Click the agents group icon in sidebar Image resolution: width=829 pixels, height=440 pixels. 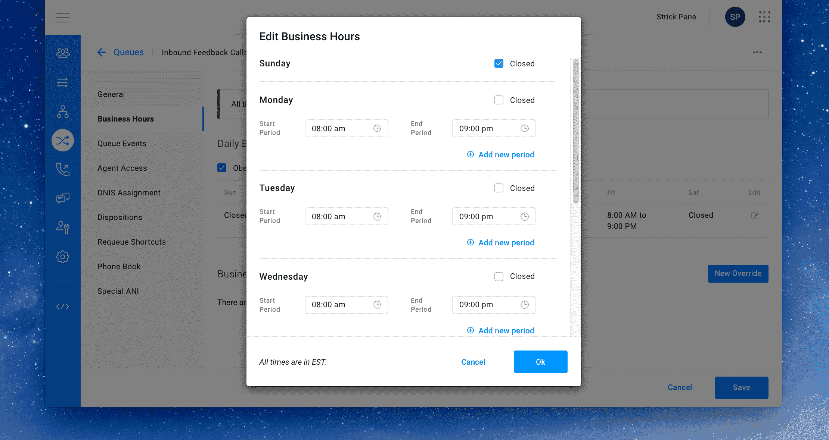[63, 53]
